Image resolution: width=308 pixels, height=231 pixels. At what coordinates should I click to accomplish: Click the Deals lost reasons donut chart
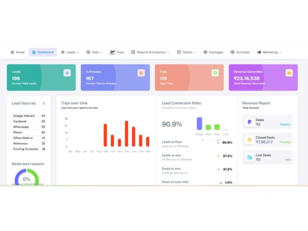26,177
